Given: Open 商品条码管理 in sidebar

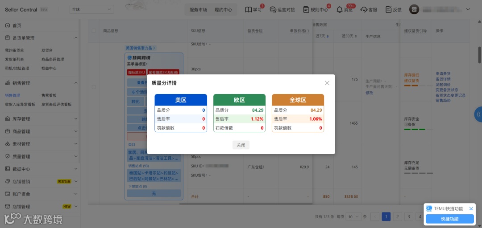Looking at the screenshot, I should 53,59.
